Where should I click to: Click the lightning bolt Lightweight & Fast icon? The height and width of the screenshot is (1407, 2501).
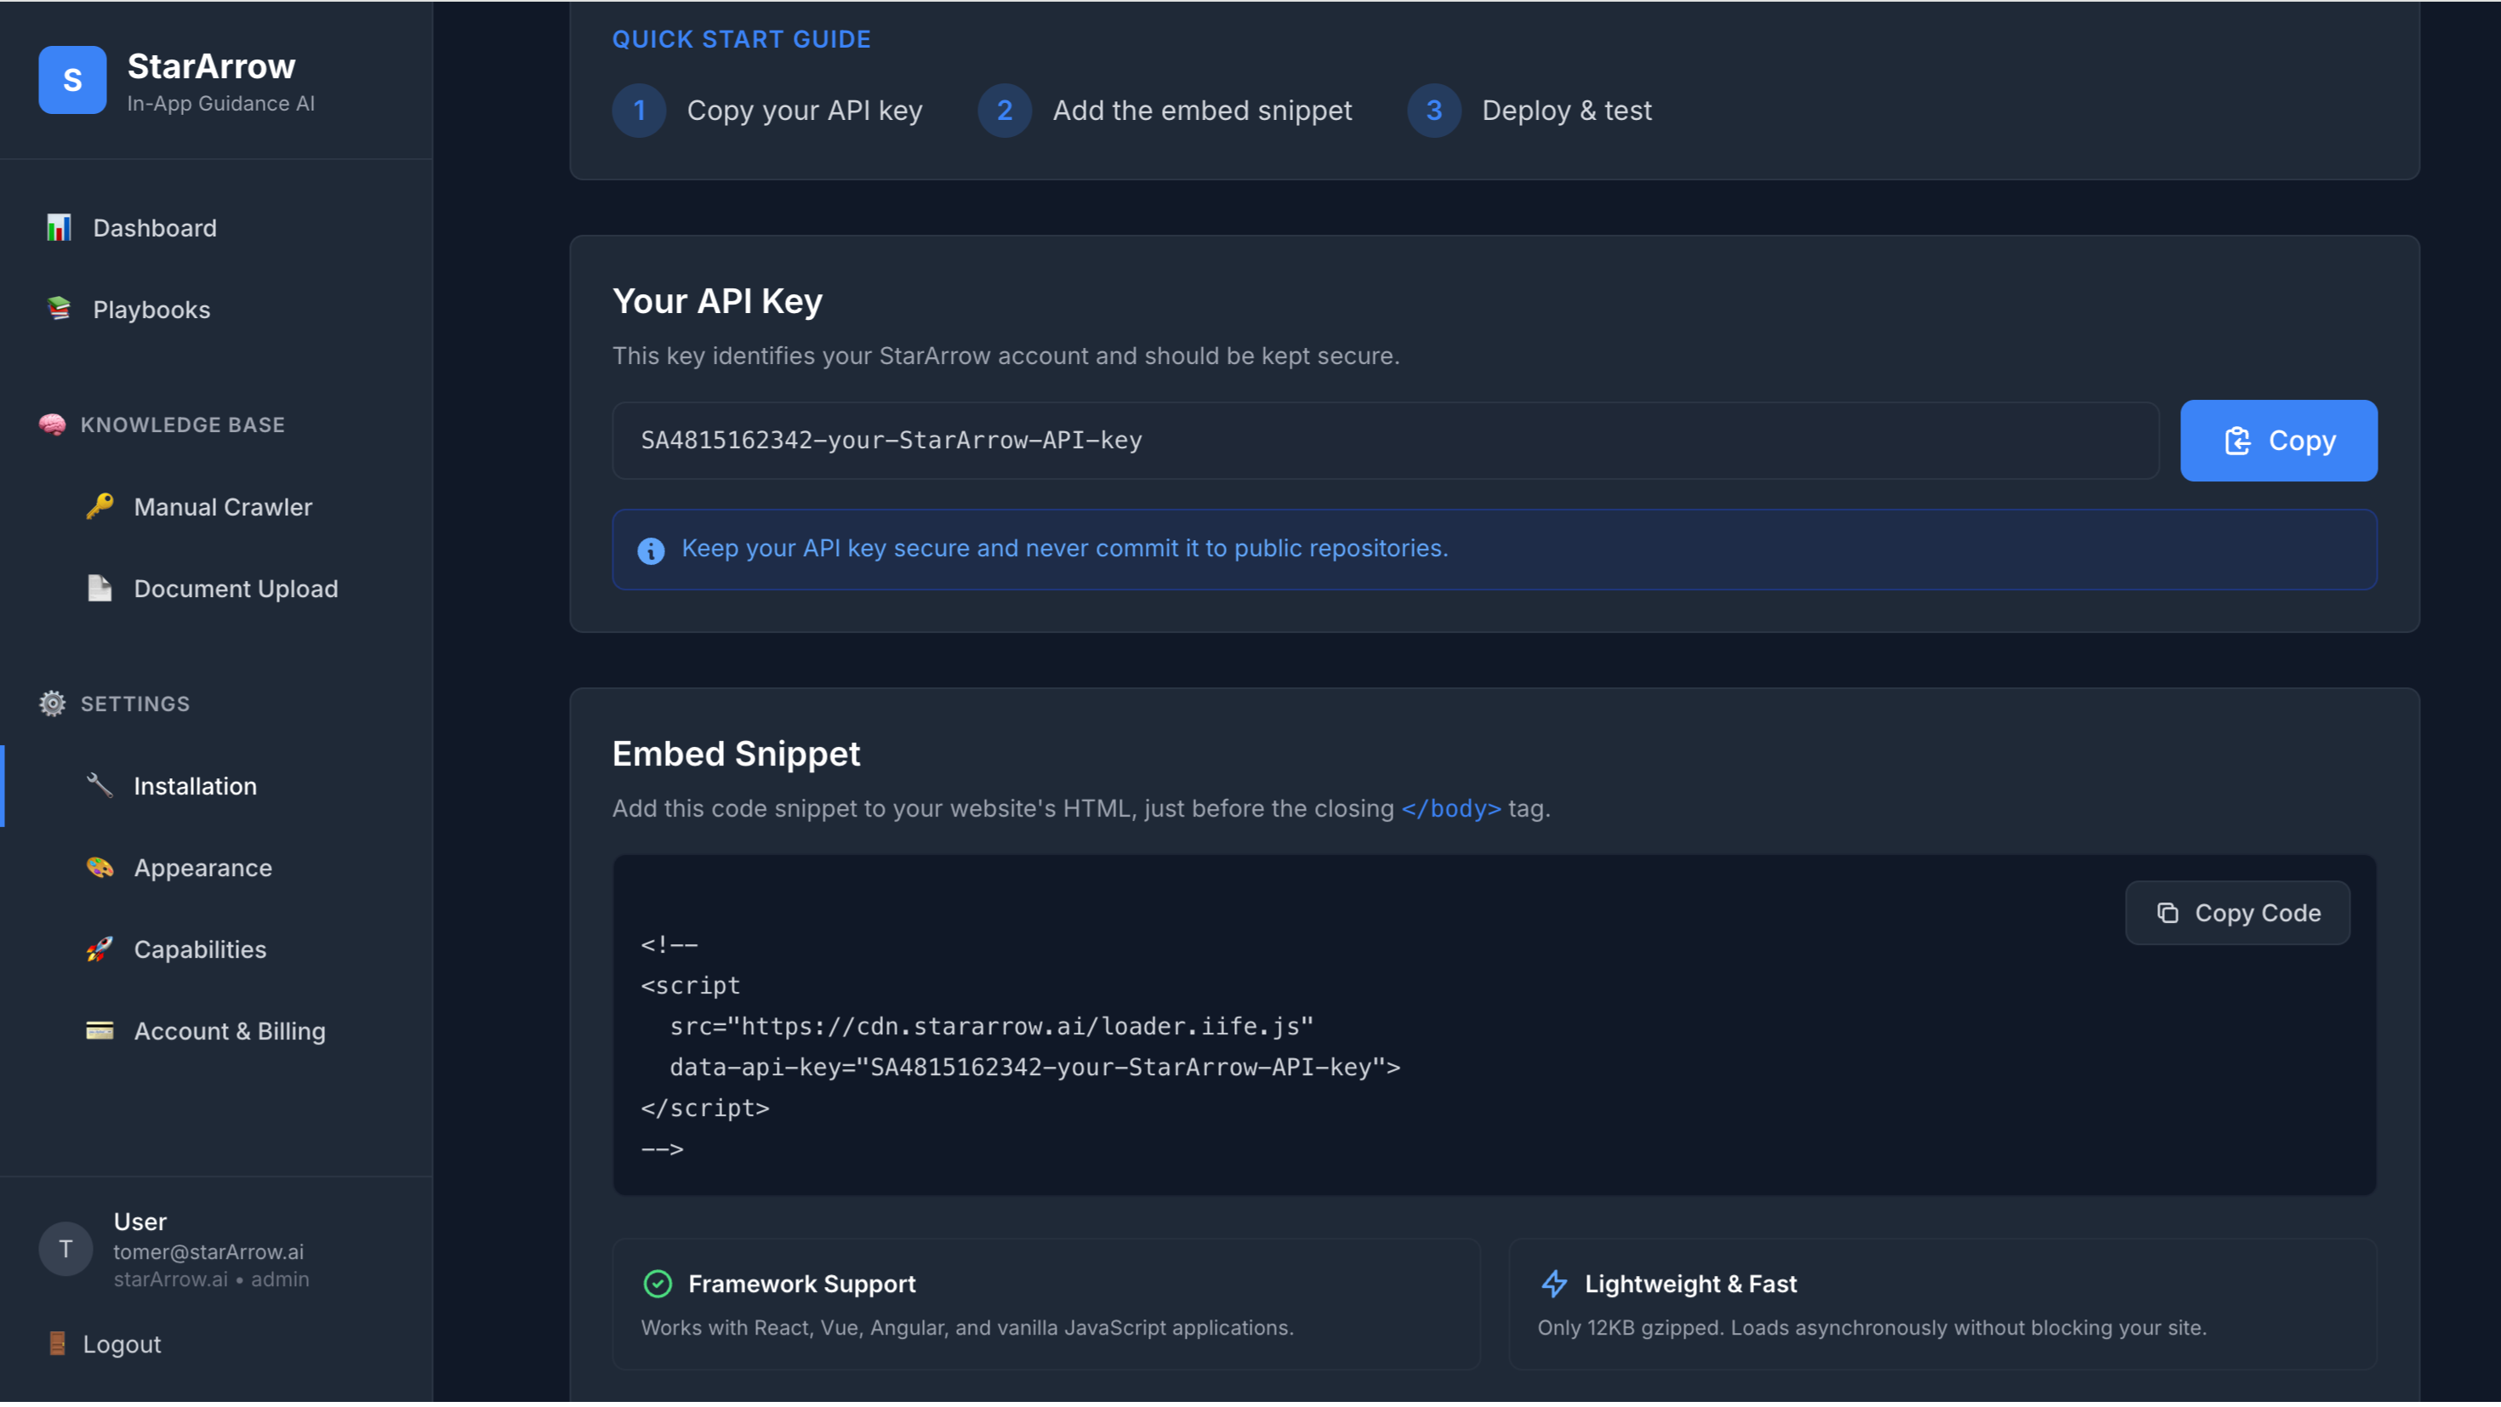click(1554, 1284)
